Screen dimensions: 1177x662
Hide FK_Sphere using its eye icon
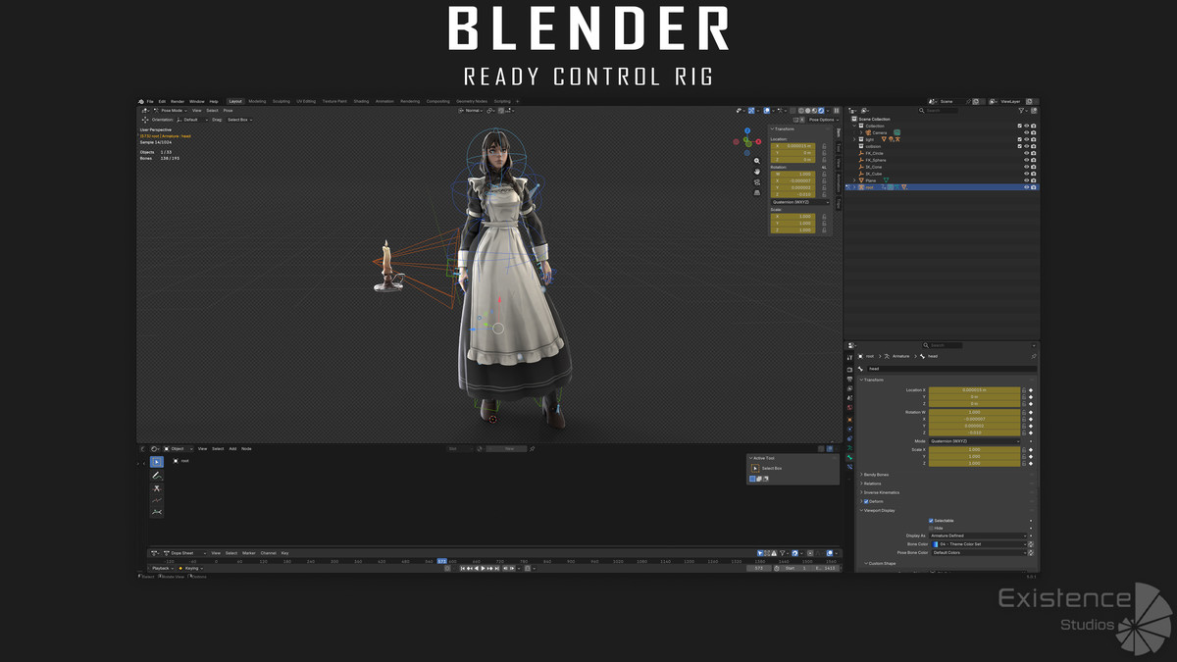click(x=1026, y=160)
